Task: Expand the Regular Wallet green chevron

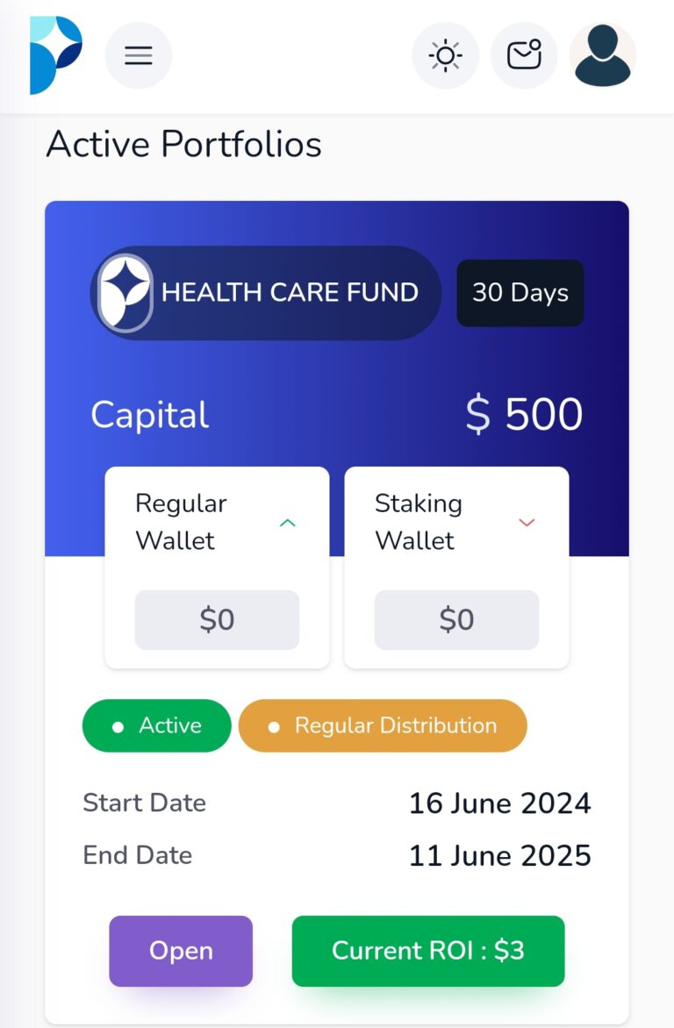Action: click(287, 523)
